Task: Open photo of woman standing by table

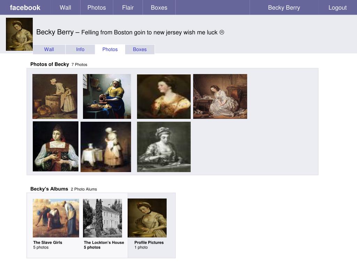Action: (x=106, y=147)
